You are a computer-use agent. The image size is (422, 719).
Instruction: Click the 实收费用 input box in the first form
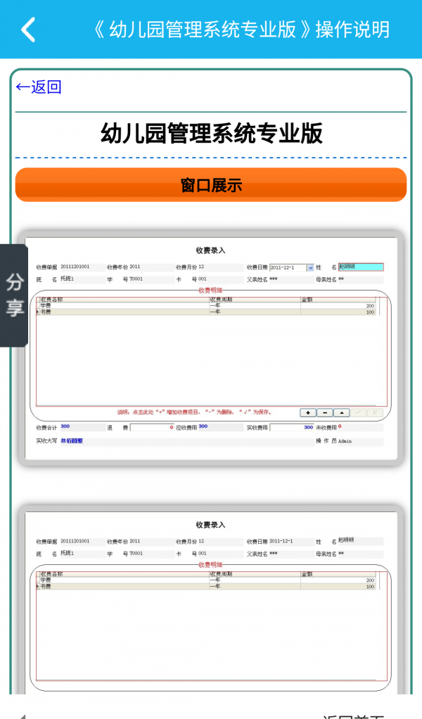coord(293,427)
